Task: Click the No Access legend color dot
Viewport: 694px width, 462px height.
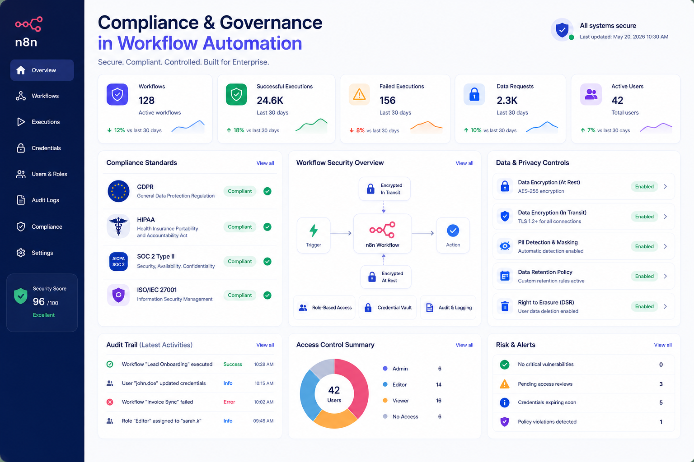Action: pyautogui.click(x=385, y=416)
